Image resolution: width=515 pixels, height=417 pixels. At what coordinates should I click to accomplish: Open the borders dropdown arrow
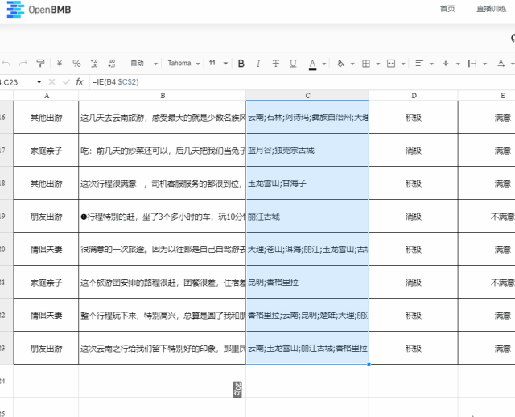point(378,64)
